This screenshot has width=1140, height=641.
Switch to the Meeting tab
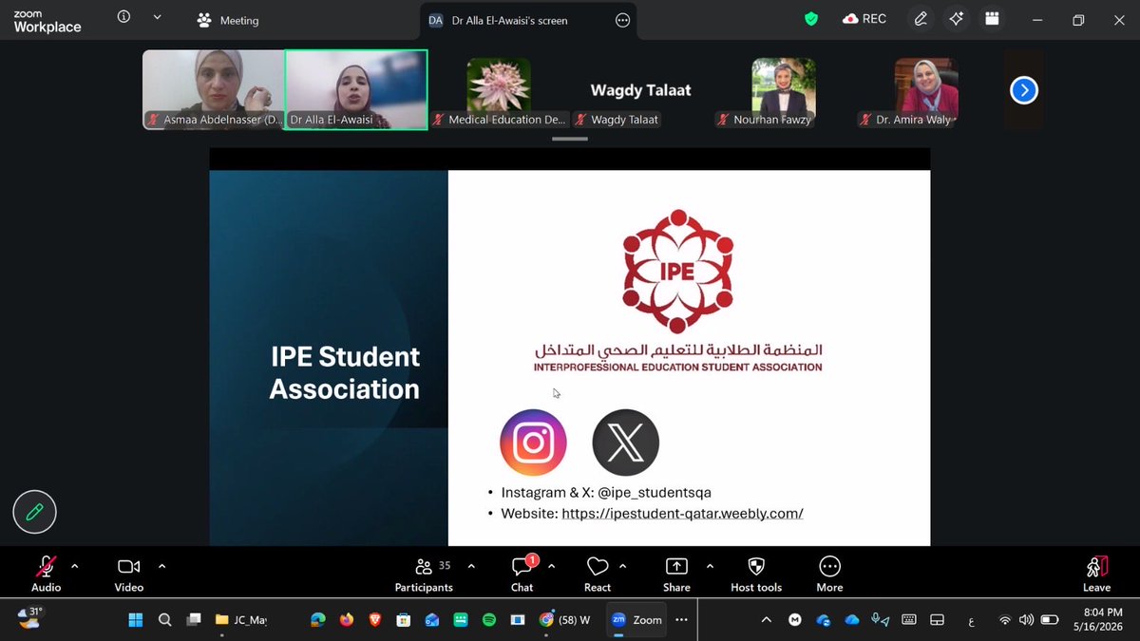[x=228, y=20]
